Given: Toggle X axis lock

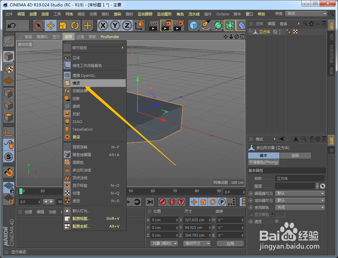Looking at the screenshot, I should 103,26.
